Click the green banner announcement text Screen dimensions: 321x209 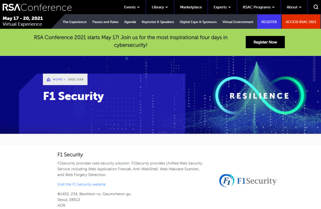pyautogui.click(x=131, y=41)
